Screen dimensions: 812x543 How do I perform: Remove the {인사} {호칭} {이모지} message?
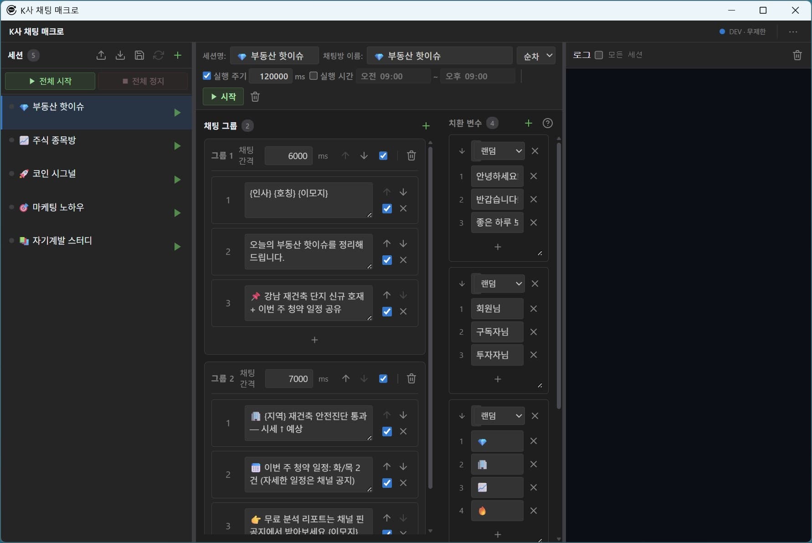(403, 208)
